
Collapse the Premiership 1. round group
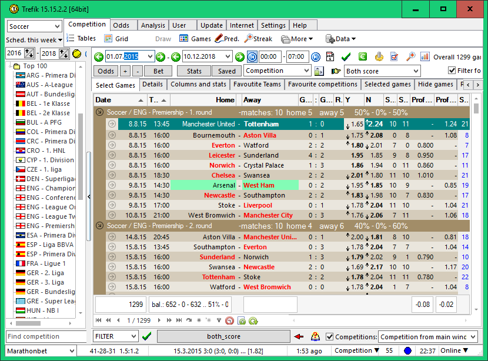click(99, 112)
